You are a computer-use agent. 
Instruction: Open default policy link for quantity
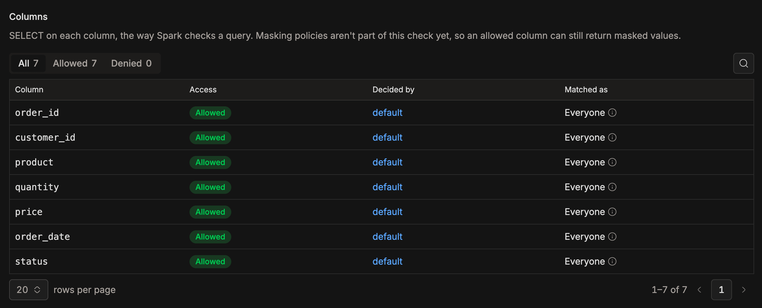click(387, 187)
